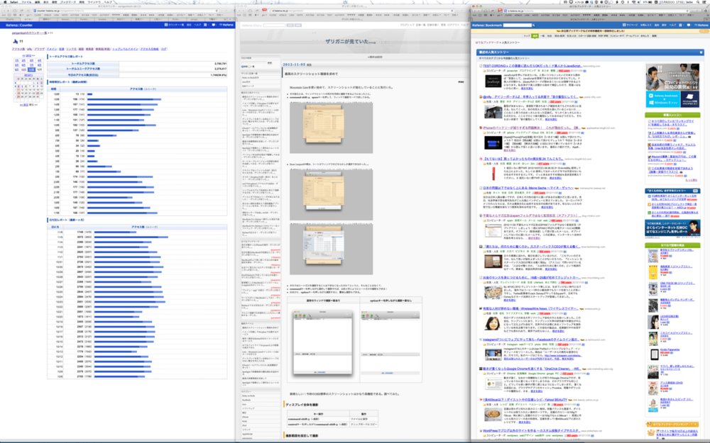
Task: Click the share icon in the bookmark window toolbar
Action: tap(493, 11)
